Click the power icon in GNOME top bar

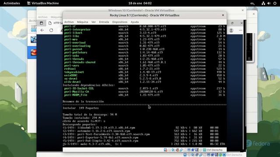pos(275,3)
